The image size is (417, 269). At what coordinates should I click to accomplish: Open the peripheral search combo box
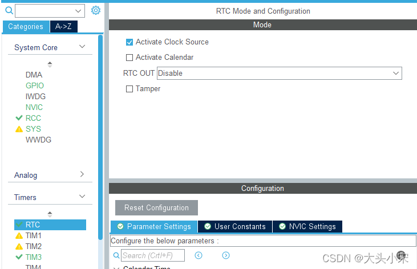click(x=50, y=11)
